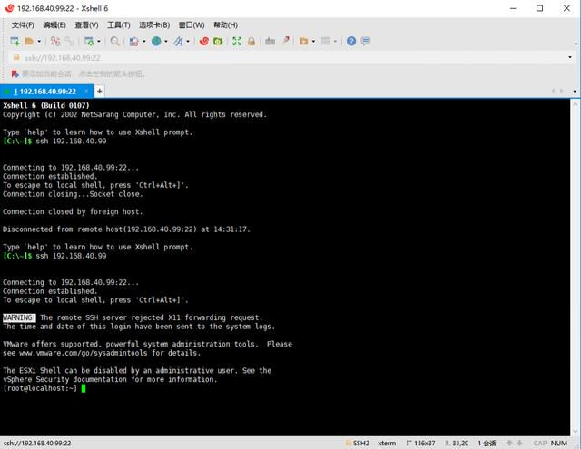The width and height of the screenshot is (581, 449).
Task: Expand the address bar history dropdown
Action: coord(570,57)
